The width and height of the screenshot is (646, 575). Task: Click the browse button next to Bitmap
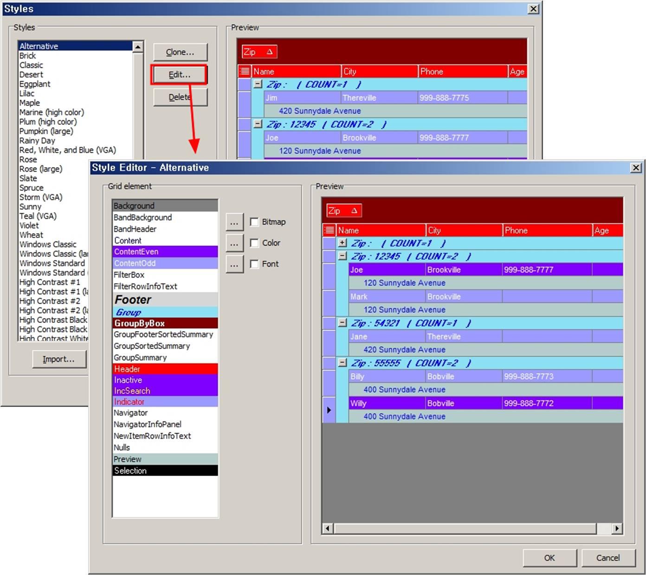(x=234, y=222)
